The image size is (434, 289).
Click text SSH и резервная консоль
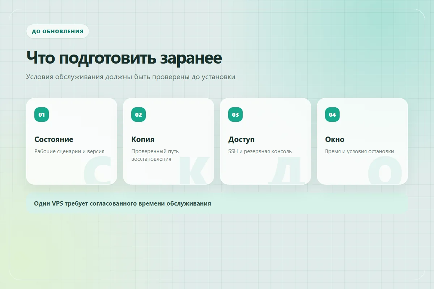260,151
